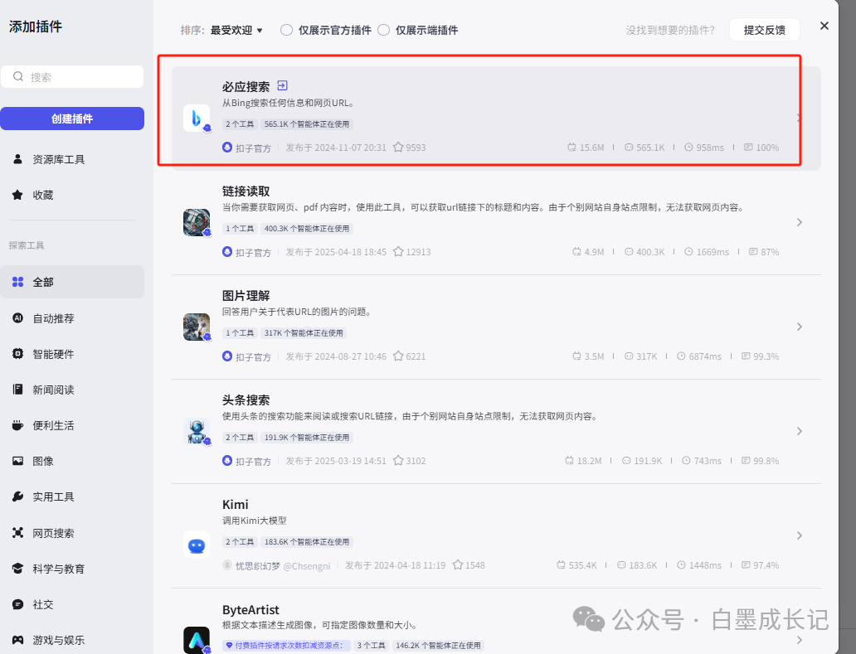Screen dimensions: 856x654
Task: Click the 新闻阅读 book icon
Action: [x=17, y=390]
